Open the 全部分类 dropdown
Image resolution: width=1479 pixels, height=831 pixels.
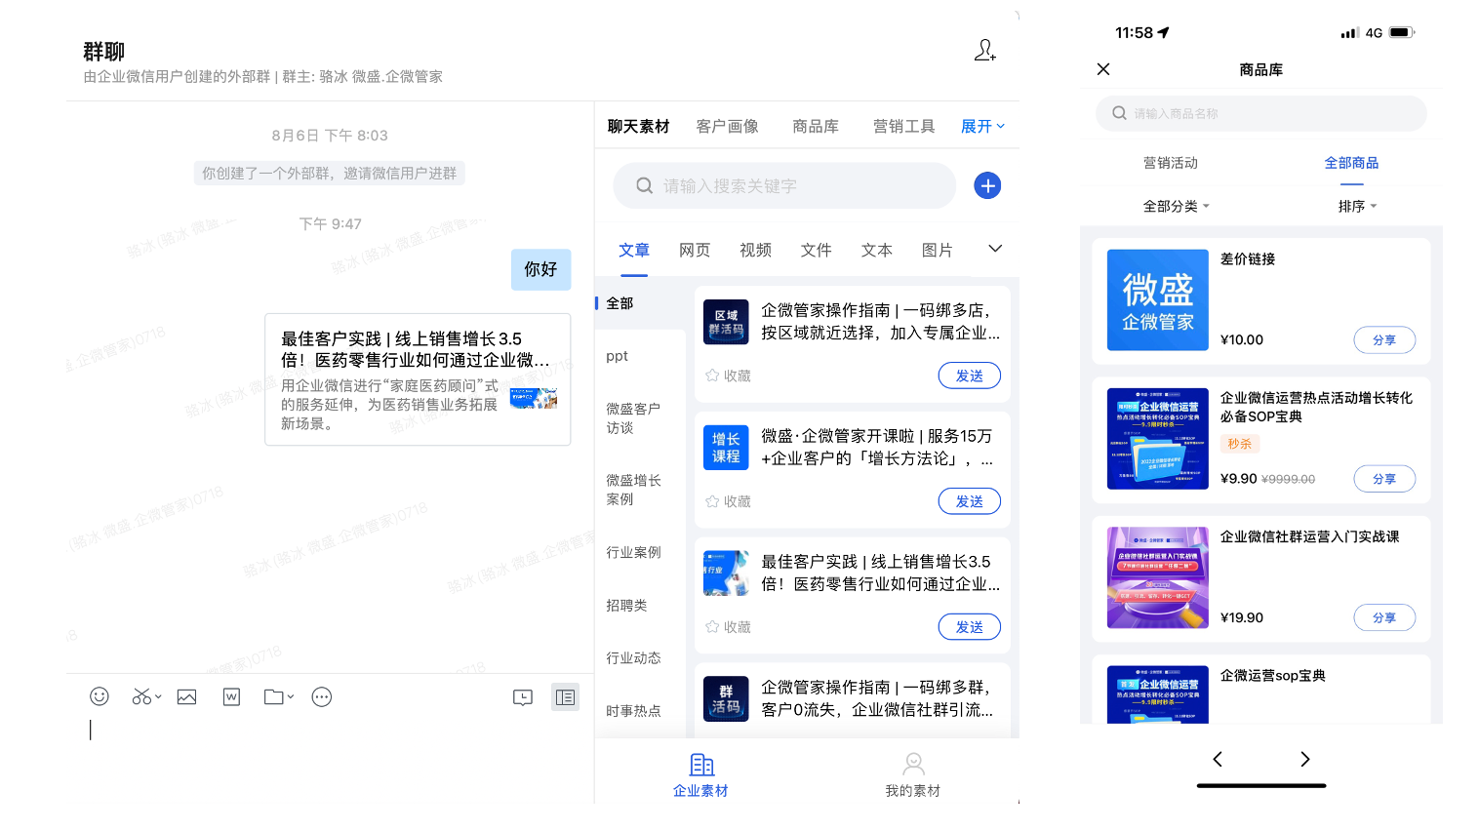1176,206
